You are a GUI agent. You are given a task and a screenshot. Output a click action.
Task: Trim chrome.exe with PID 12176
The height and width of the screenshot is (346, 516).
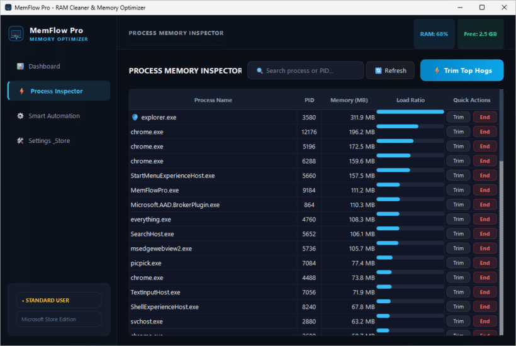coord(458,132)
